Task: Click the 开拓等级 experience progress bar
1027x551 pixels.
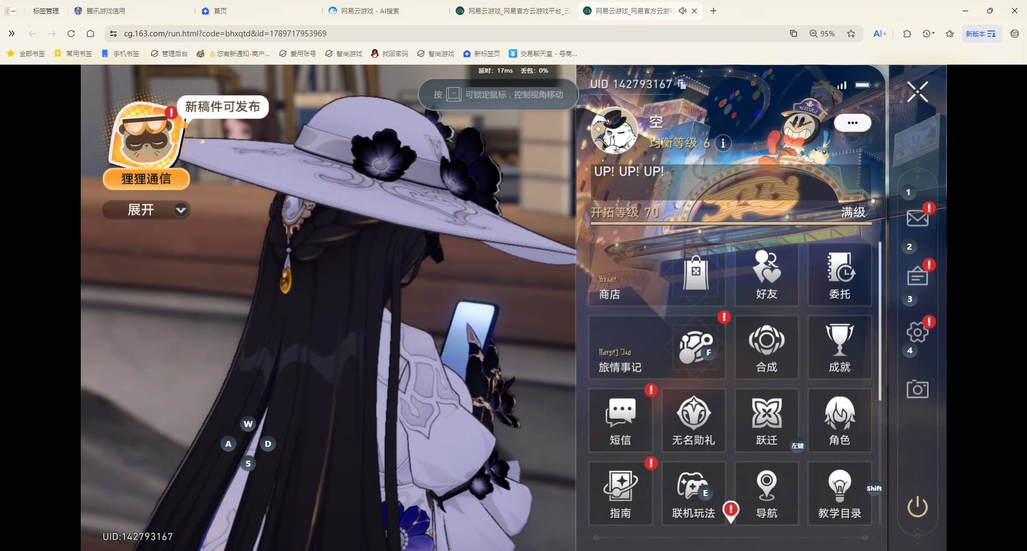Action: click(x=731, y=223)
